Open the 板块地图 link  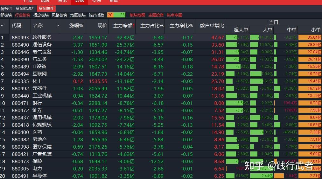(137, 15)
